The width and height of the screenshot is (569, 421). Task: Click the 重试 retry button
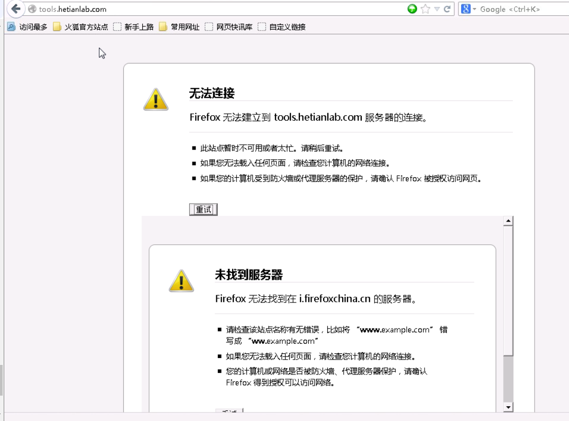(203, 209)
